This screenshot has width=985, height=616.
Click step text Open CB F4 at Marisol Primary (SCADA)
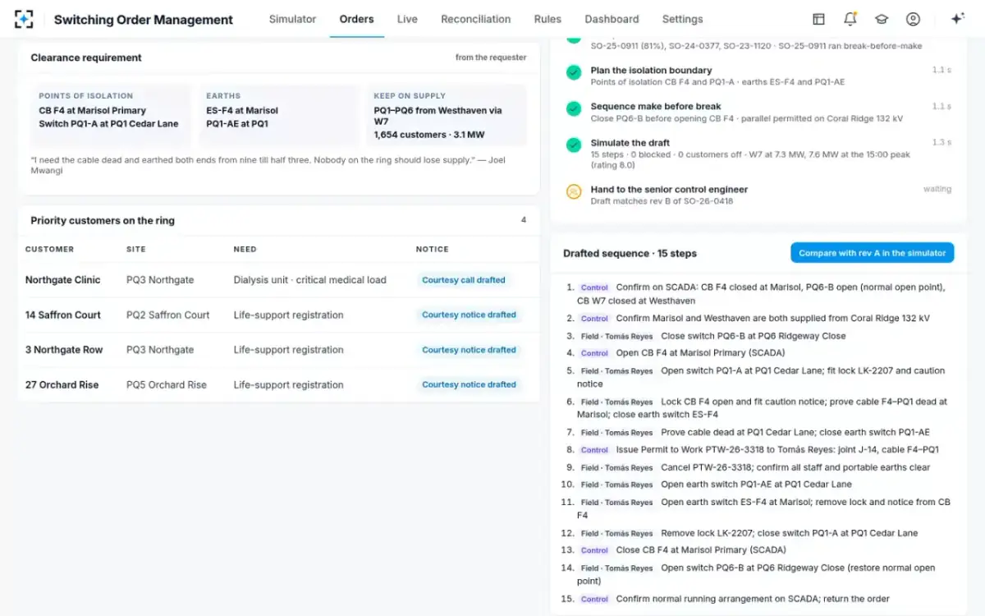701,353
